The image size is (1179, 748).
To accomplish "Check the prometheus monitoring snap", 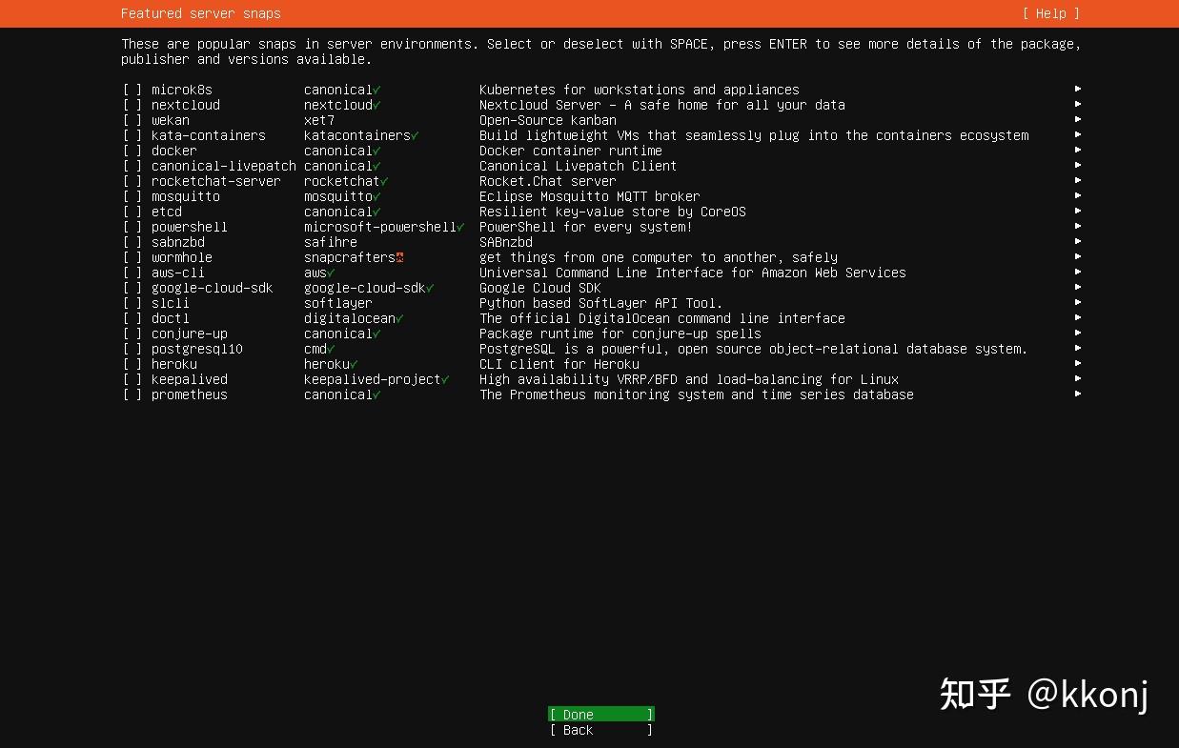I will (x=132, y=394).
